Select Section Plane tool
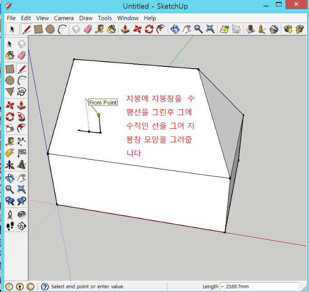This screenshot has width=309, height=292. point(21,226)
